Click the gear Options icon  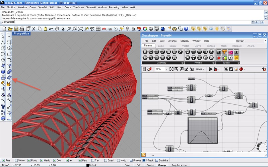pos(174,29)
